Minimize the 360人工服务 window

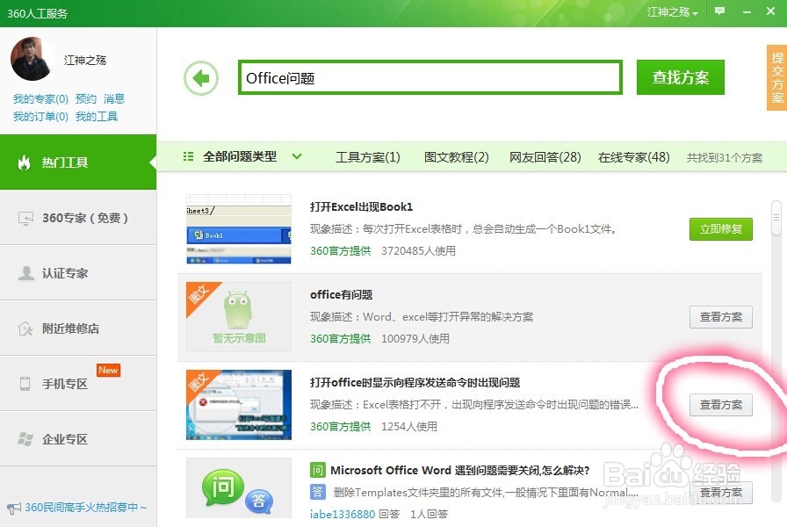(x=747, y=11)
